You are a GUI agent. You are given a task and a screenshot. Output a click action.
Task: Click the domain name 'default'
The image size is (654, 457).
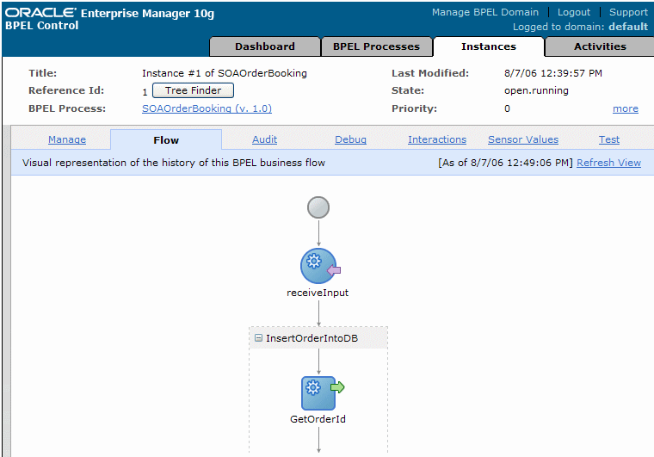tap(628, 27)
